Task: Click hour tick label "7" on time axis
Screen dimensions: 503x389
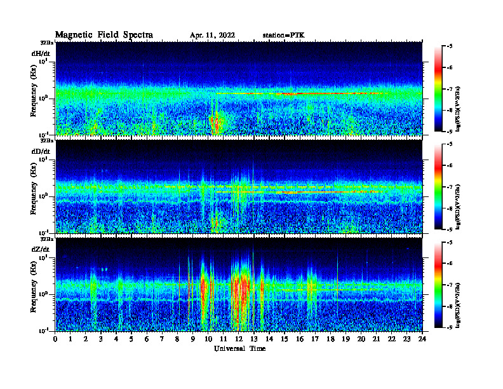Action: point(162,339)
